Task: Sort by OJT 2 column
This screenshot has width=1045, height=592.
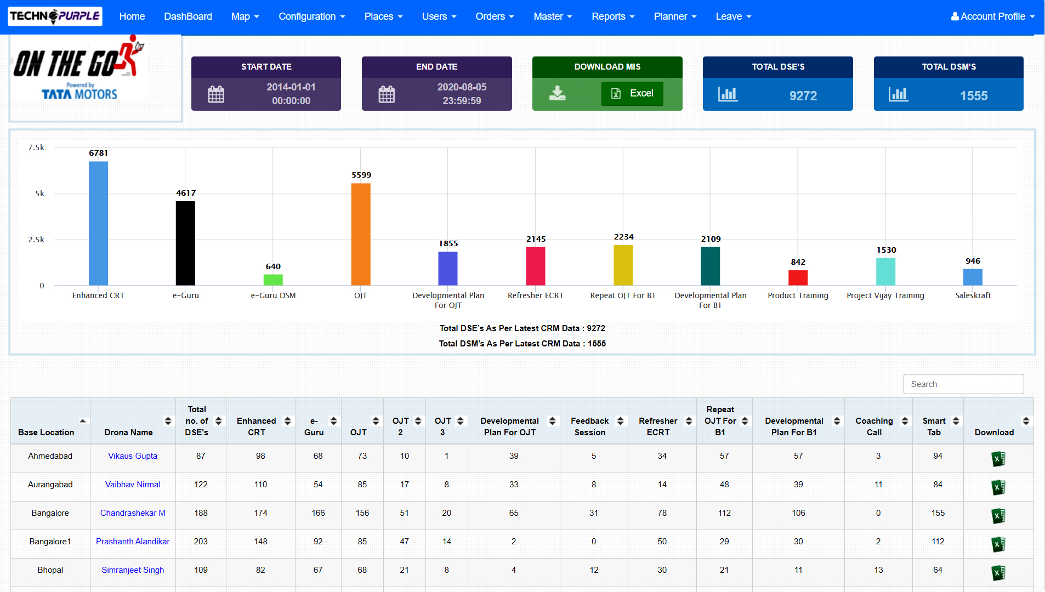Action: (418, 421)
